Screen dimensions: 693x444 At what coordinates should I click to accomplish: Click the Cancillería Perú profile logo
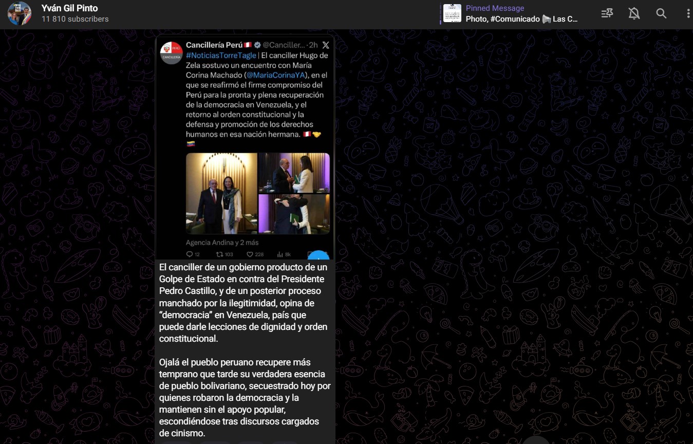pyautogui.click(x=171, y=53)
